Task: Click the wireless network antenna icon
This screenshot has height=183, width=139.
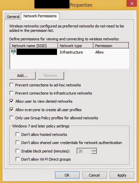Action: pyautogui.click(x=13, y=52)
